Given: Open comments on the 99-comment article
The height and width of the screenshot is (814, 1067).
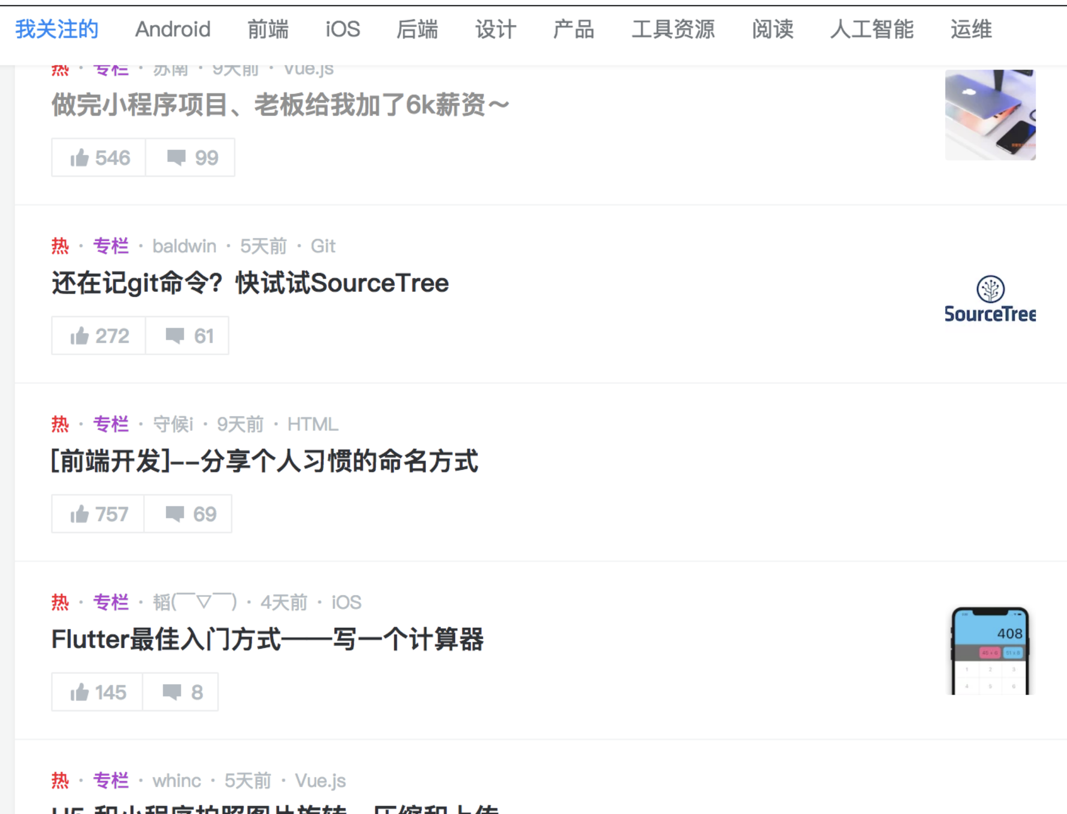Looking at the screenshot, I should [x=190, y=157].
